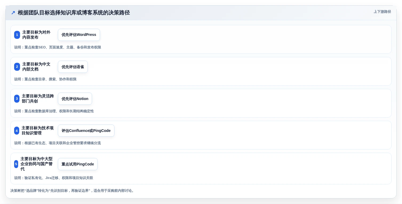Click the note 根据已有生态、项目关联和企业管控要求继续分流
The height and width of the screenshot is (204, 402).
[x=58, y=143]
